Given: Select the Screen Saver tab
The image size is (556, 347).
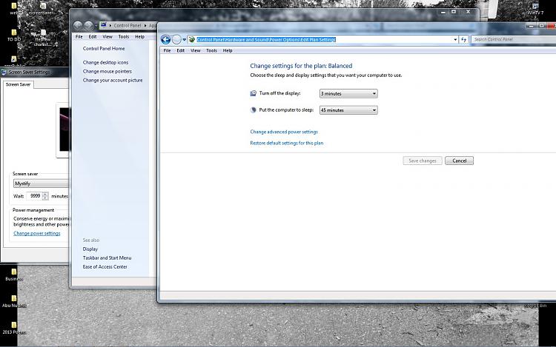Looking at the screenshot, I should (18, 84).
